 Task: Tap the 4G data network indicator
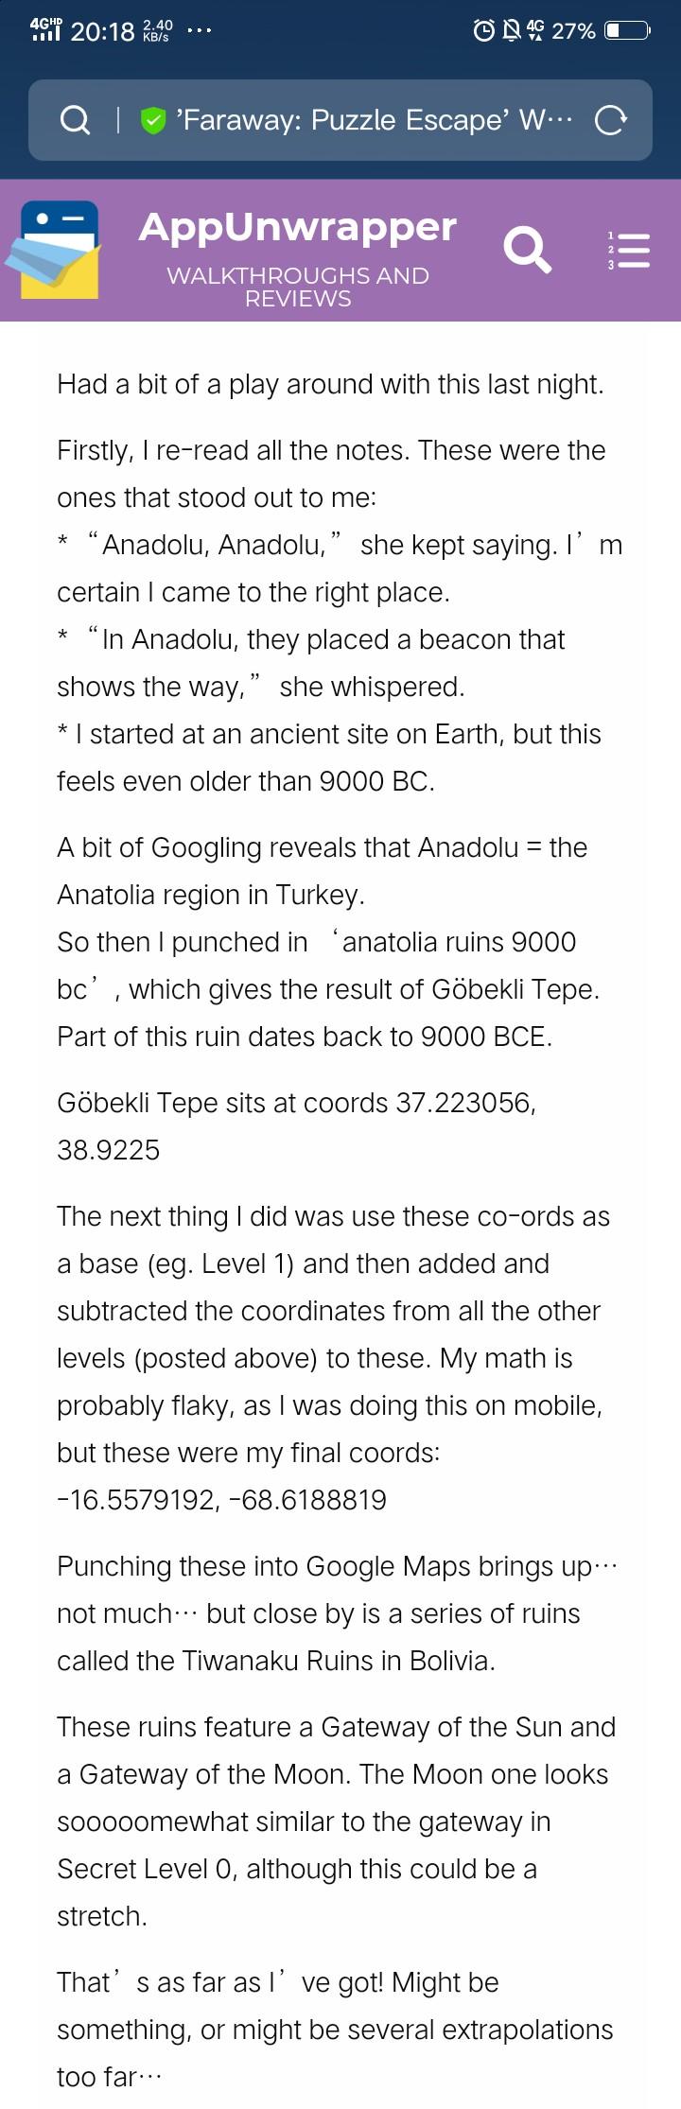pyautogui.click(x=535, y=31)
